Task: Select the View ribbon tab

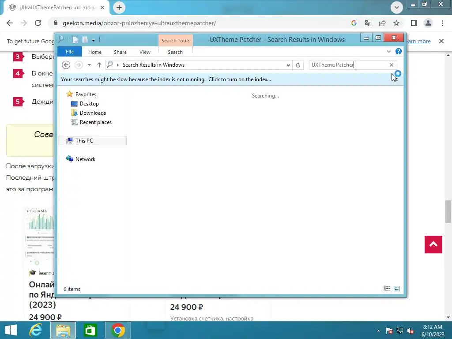Action: coord(145,52)
